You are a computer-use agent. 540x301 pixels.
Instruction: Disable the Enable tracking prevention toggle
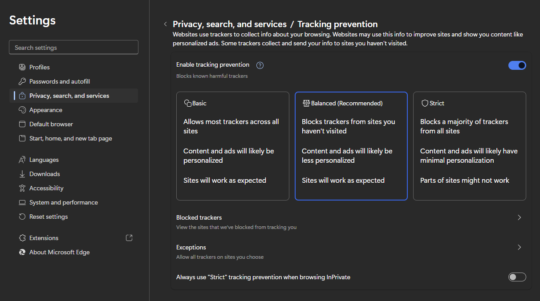(x=517, y=65)
